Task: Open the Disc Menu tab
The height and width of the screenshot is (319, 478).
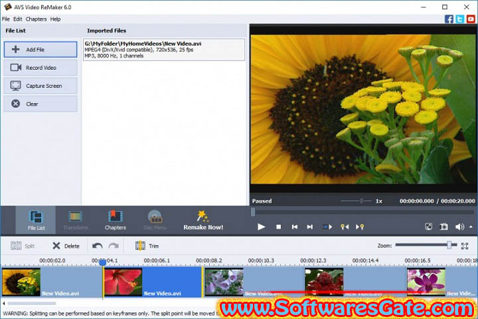Action: click(155, 221)
